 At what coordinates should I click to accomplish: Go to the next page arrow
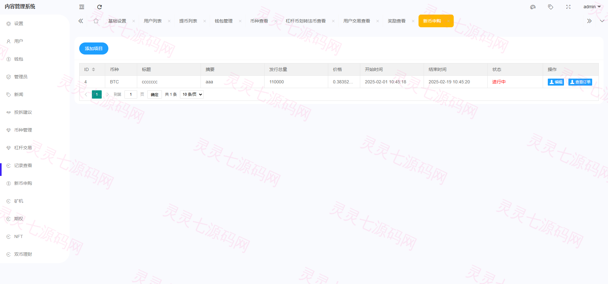coord(107,94)
